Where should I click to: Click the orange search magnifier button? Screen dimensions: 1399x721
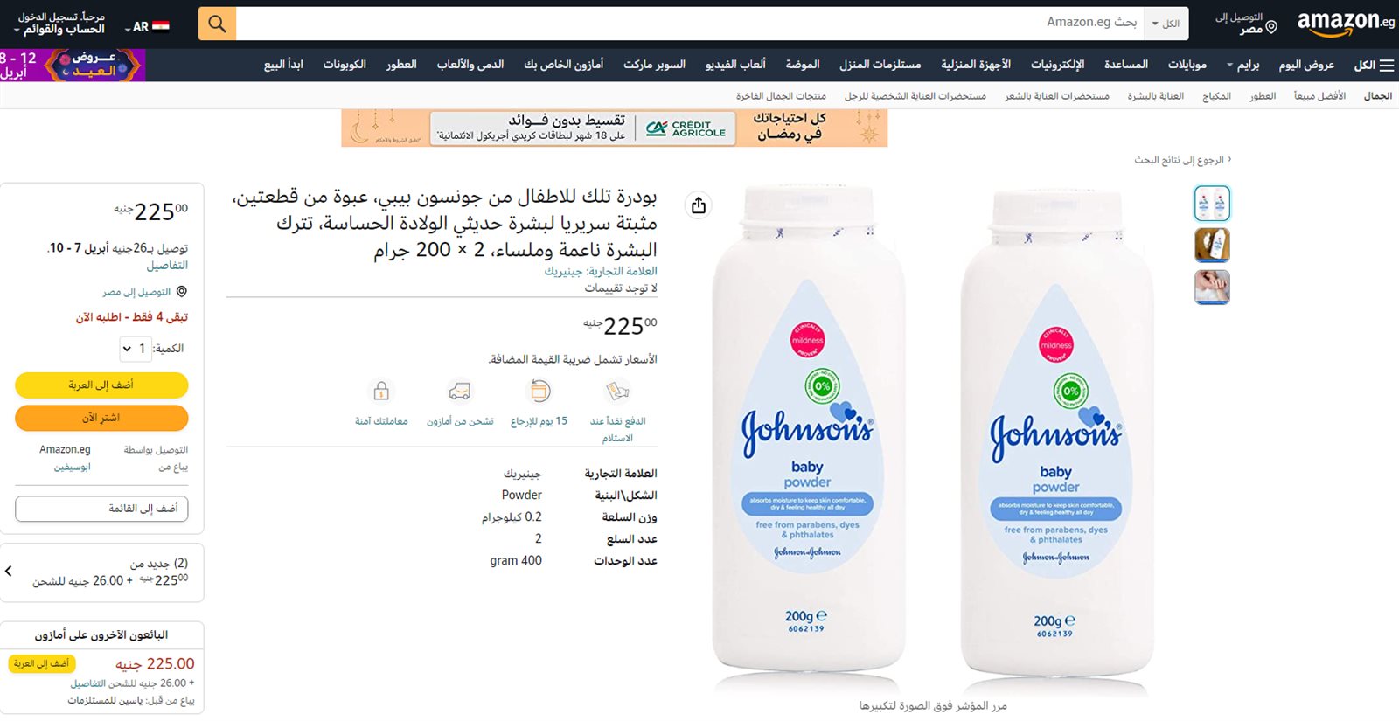tap(217, 24)
